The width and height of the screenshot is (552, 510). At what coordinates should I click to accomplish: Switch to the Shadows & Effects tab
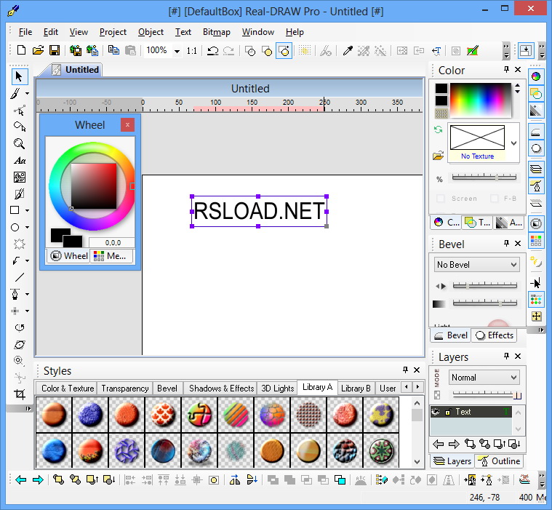pyautogui.click(x=221, y=388)
